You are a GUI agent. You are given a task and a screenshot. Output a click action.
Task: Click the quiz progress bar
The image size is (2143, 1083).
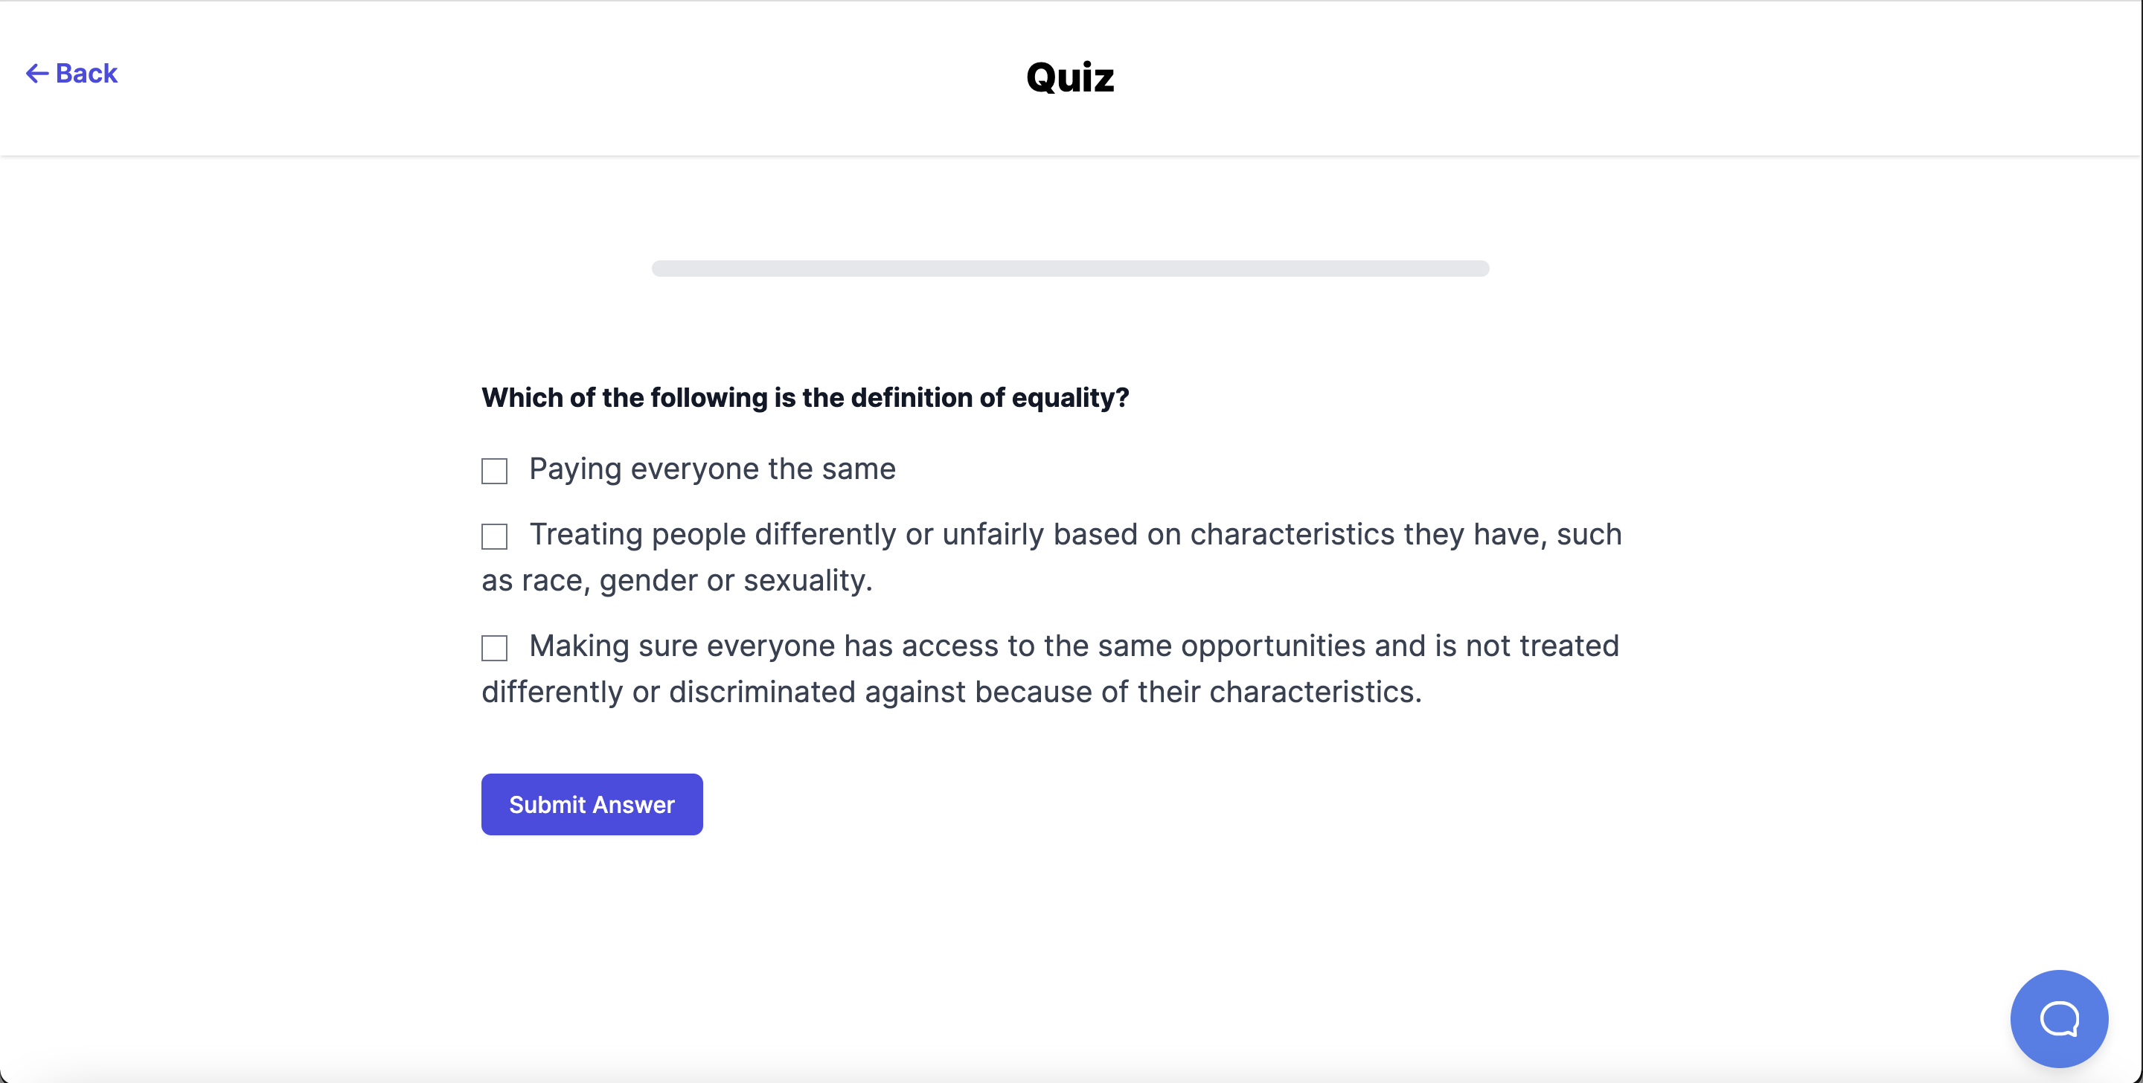(1070, 269)
